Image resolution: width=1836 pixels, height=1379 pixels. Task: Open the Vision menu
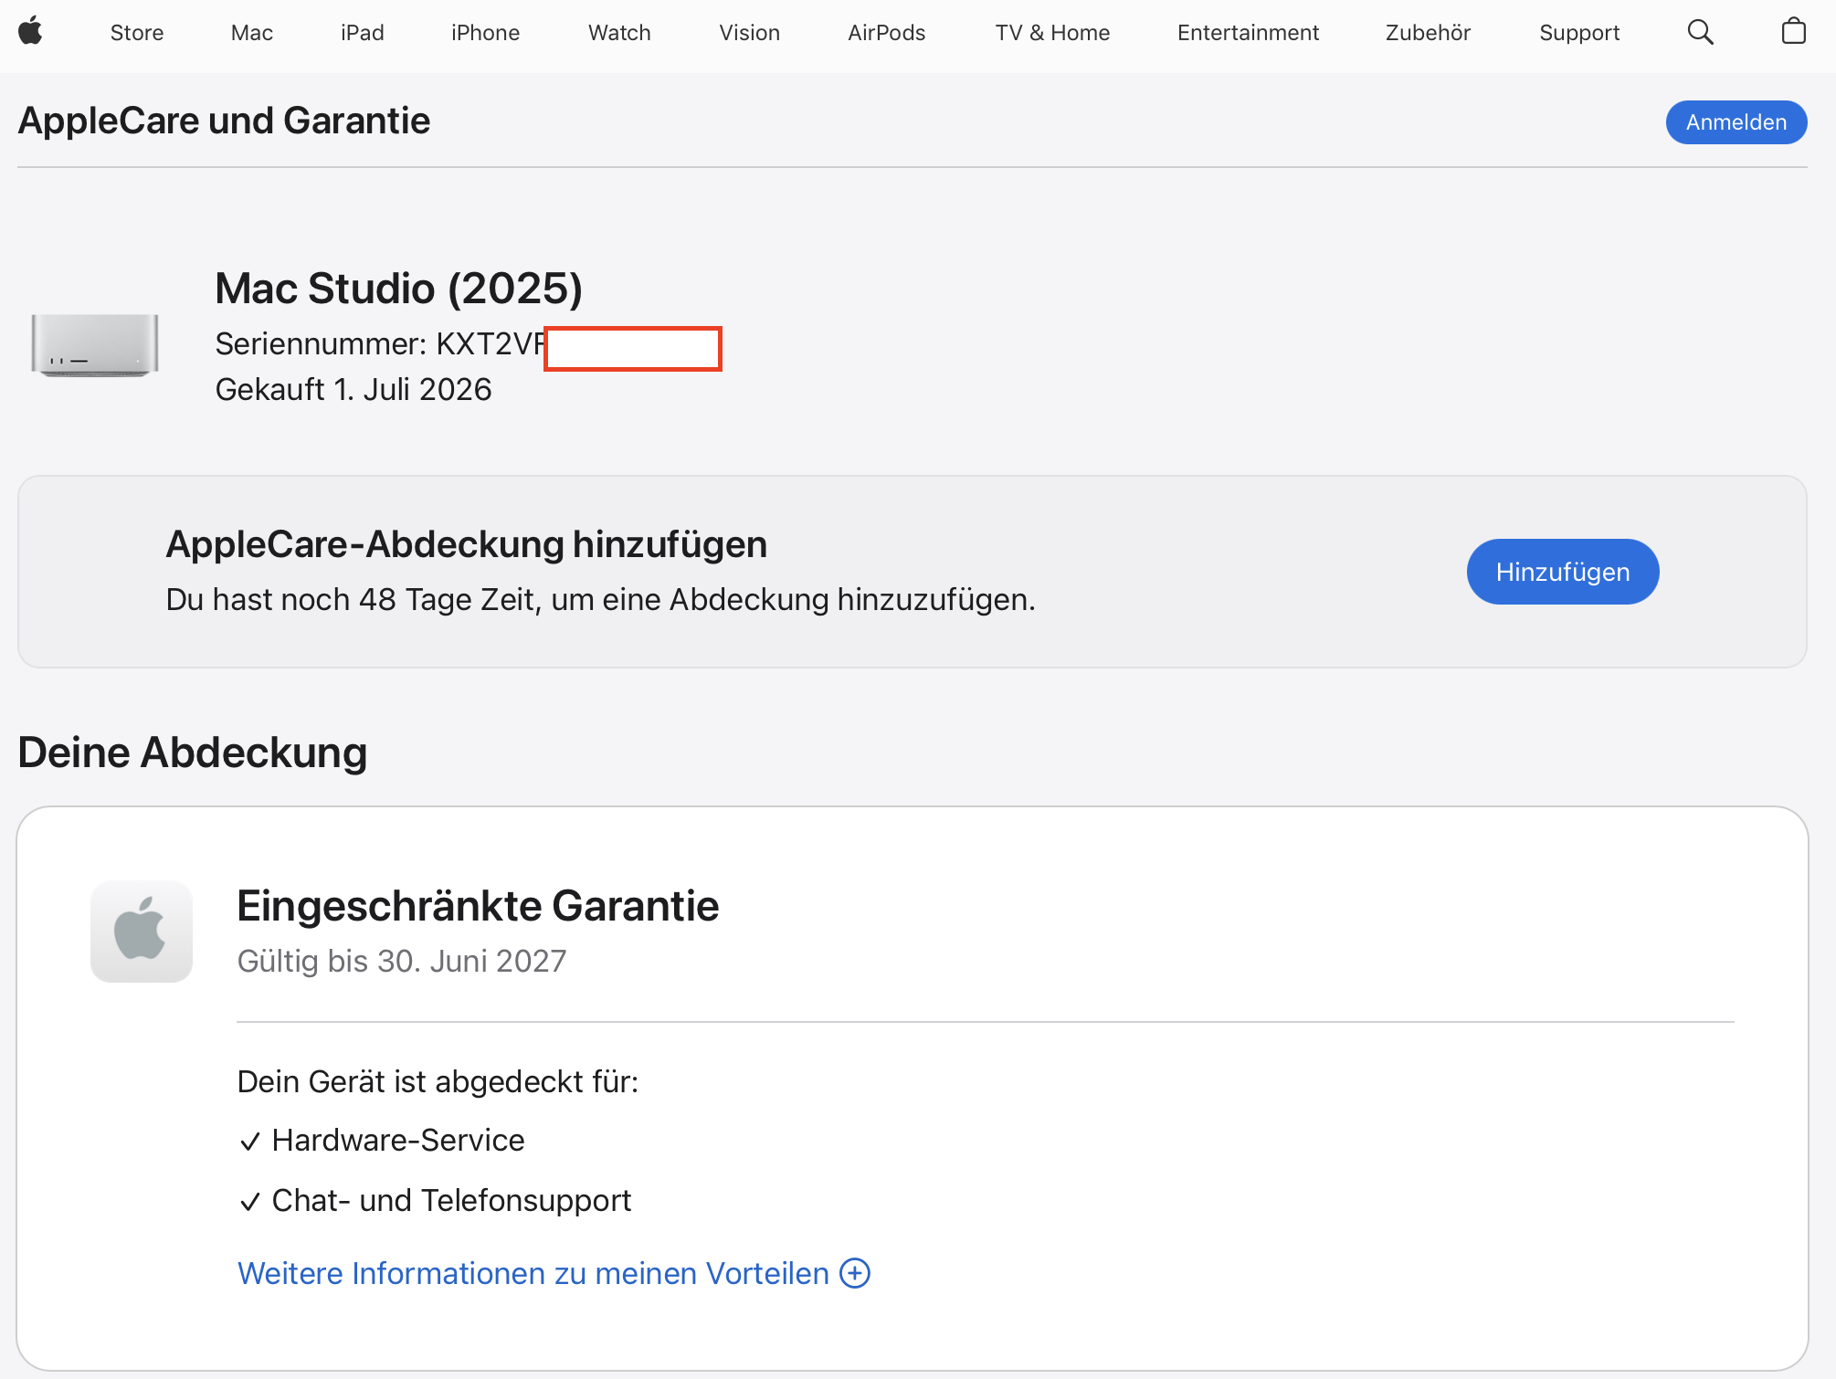[x=749, y=33]
